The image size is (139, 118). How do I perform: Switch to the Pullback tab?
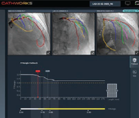coord(135,62)
